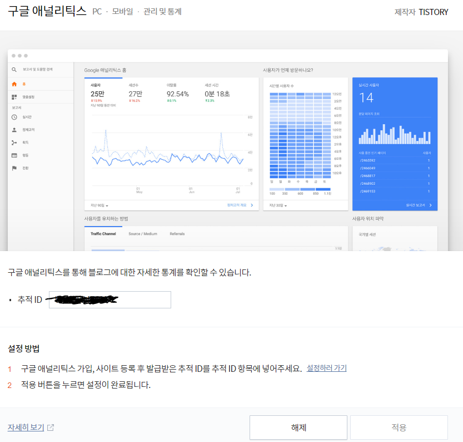Open the 지난 30일 dropdown in preview
This screenshot has height=442, width=463.
tap(278, 205)
